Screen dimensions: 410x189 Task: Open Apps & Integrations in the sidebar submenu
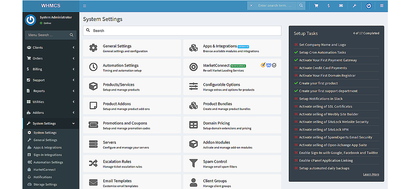pyautogui.click(x=47, y=147)
